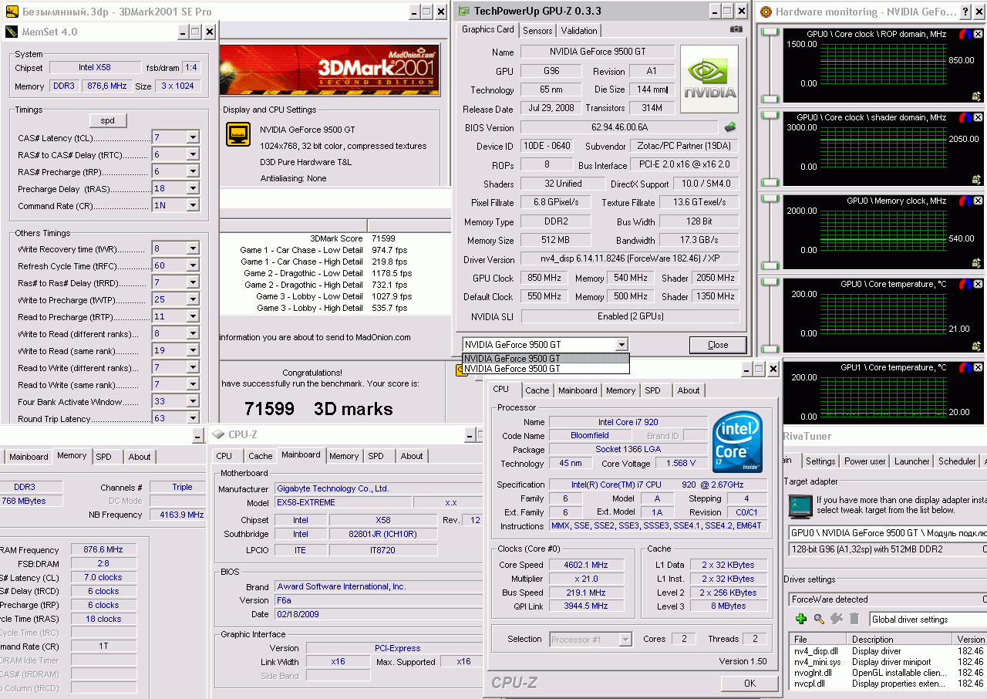Click the GPU-Z screenshot camera icon
987x699 pixels.
tap(736, 29)
